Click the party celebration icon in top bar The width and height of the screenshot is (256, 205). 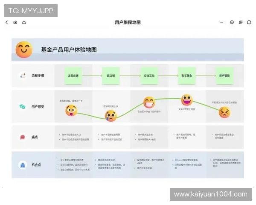tap(241, 22)
